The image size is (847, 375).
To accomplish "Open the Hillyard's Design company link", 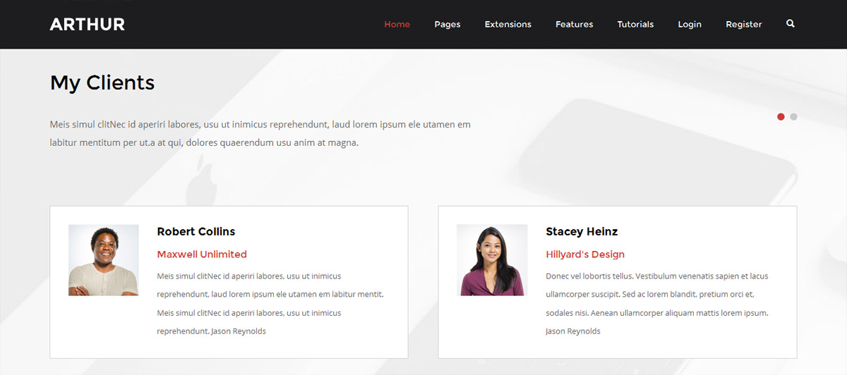I will pyautogui.click(x=585, y=254).
